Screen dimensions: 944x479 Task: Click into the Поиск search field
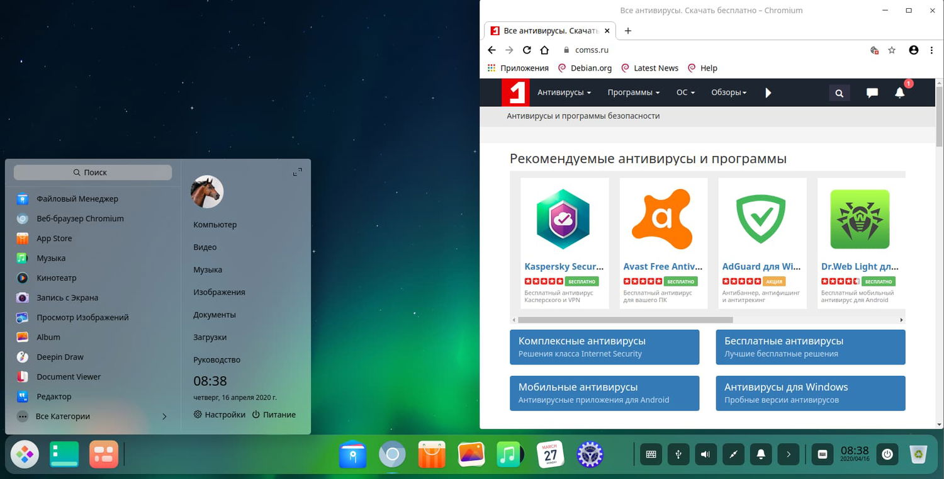tap(93, 172)
